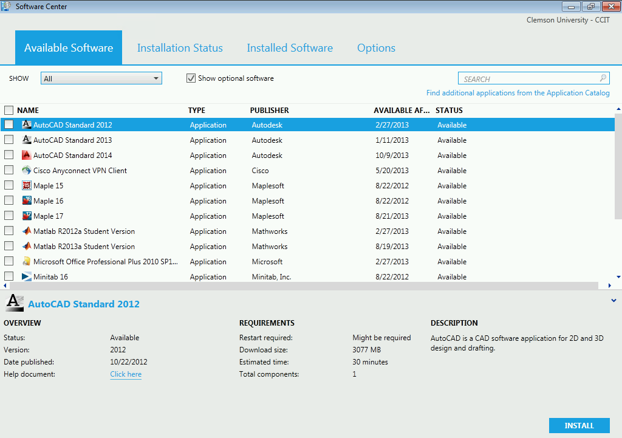Click the AutoCAD Standard 2012 details heading
622x438 pixels.
pyautogui.click(x=84, y=304)
